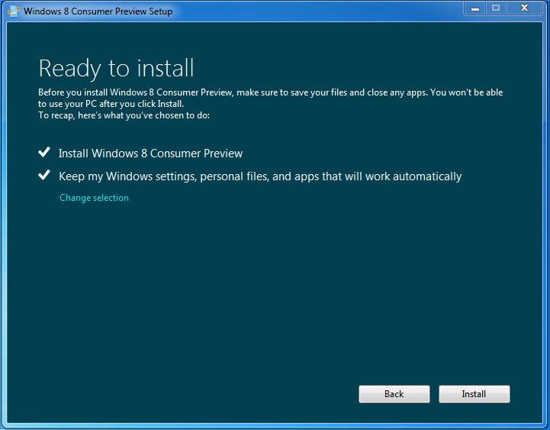Click empty title bar area left of minimize
The height and width of the screenshot is (430, 550).
pos(320,11)
